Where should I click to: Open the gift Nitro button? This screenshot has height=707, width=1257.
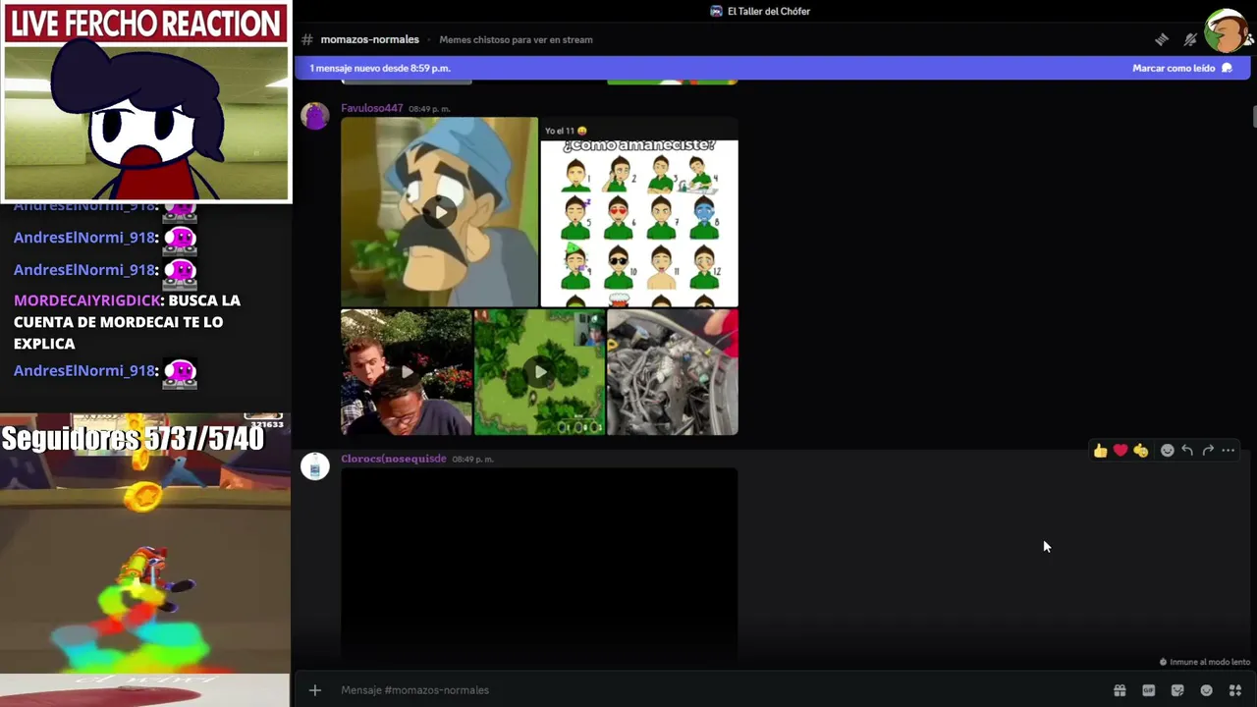pyautogui.click(x=1120, y=690)
